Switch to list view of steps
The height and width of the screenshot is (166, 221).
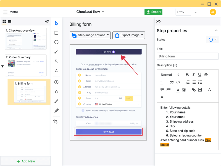[10, 21]
